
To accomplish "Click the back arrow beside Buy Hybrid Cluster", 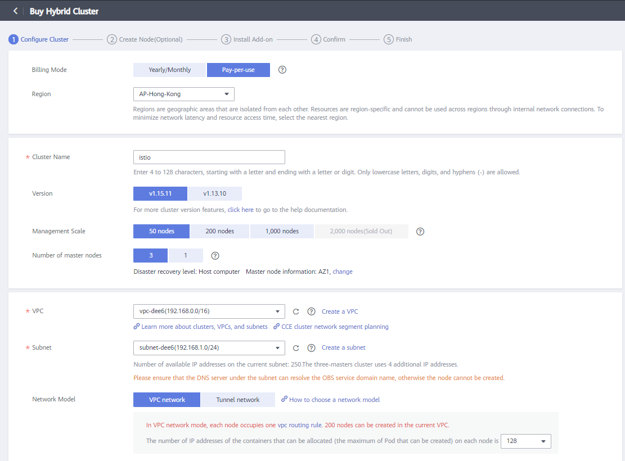I will pos(15,11).
